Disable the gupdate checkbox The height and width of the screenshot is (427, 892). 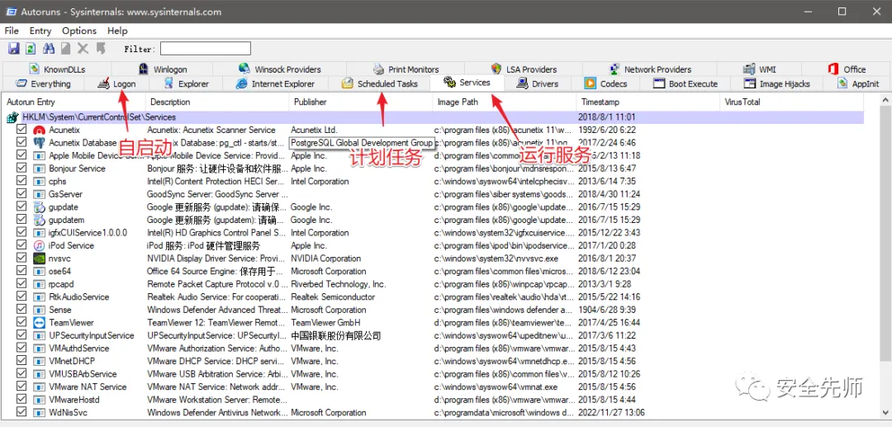[21, 207]
